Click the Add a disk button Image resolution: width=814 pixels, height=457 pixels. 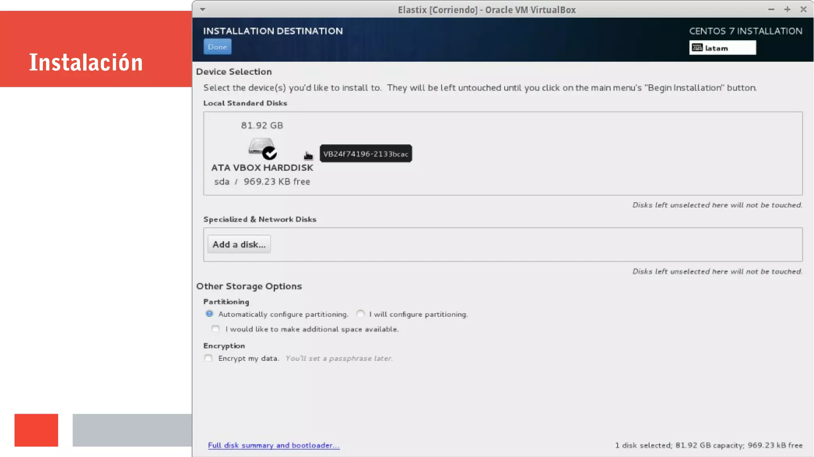click(239, 244)
